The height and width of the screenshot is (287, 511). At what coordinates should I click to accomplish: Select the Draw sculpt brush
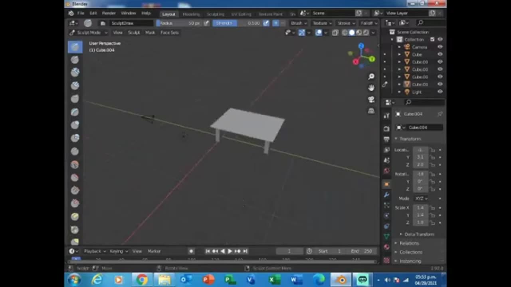pyautogui.click(x=75, y=47)
